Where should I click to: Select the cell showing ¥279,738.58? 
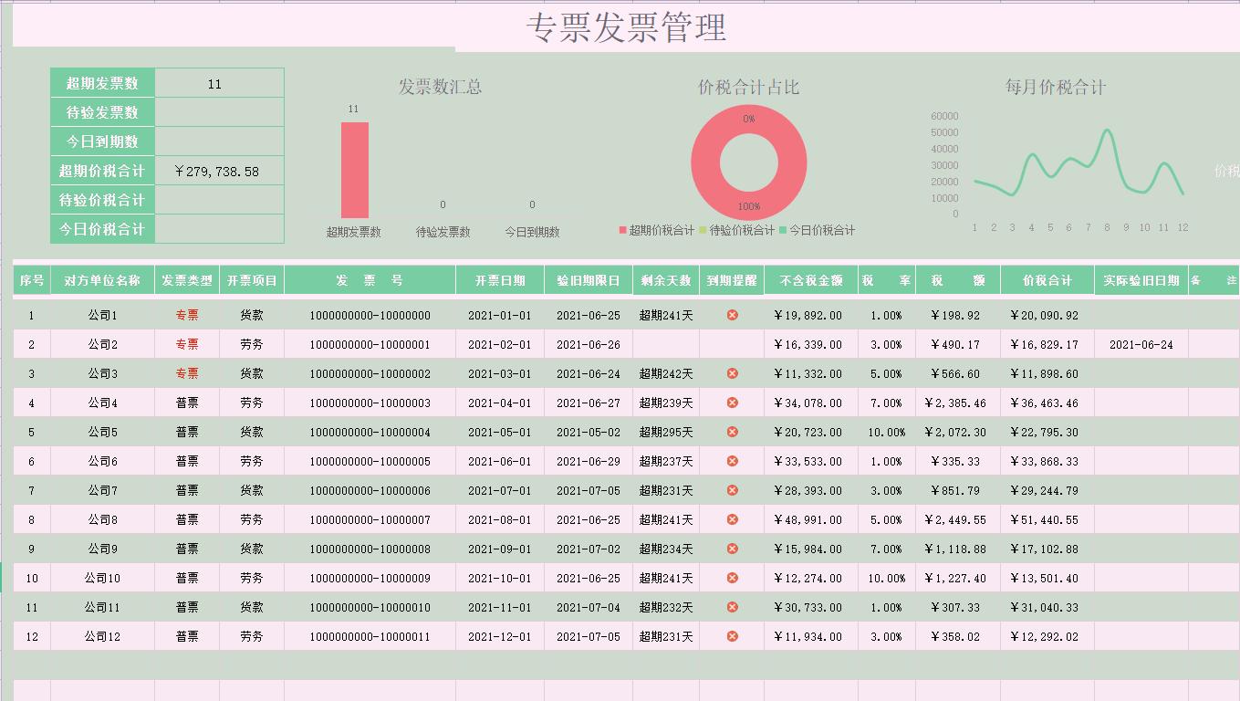tap(219, 170)
